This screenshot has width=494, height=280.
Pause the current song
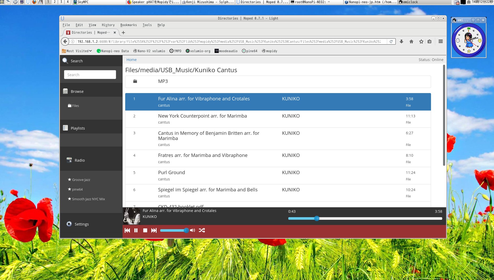136,230
